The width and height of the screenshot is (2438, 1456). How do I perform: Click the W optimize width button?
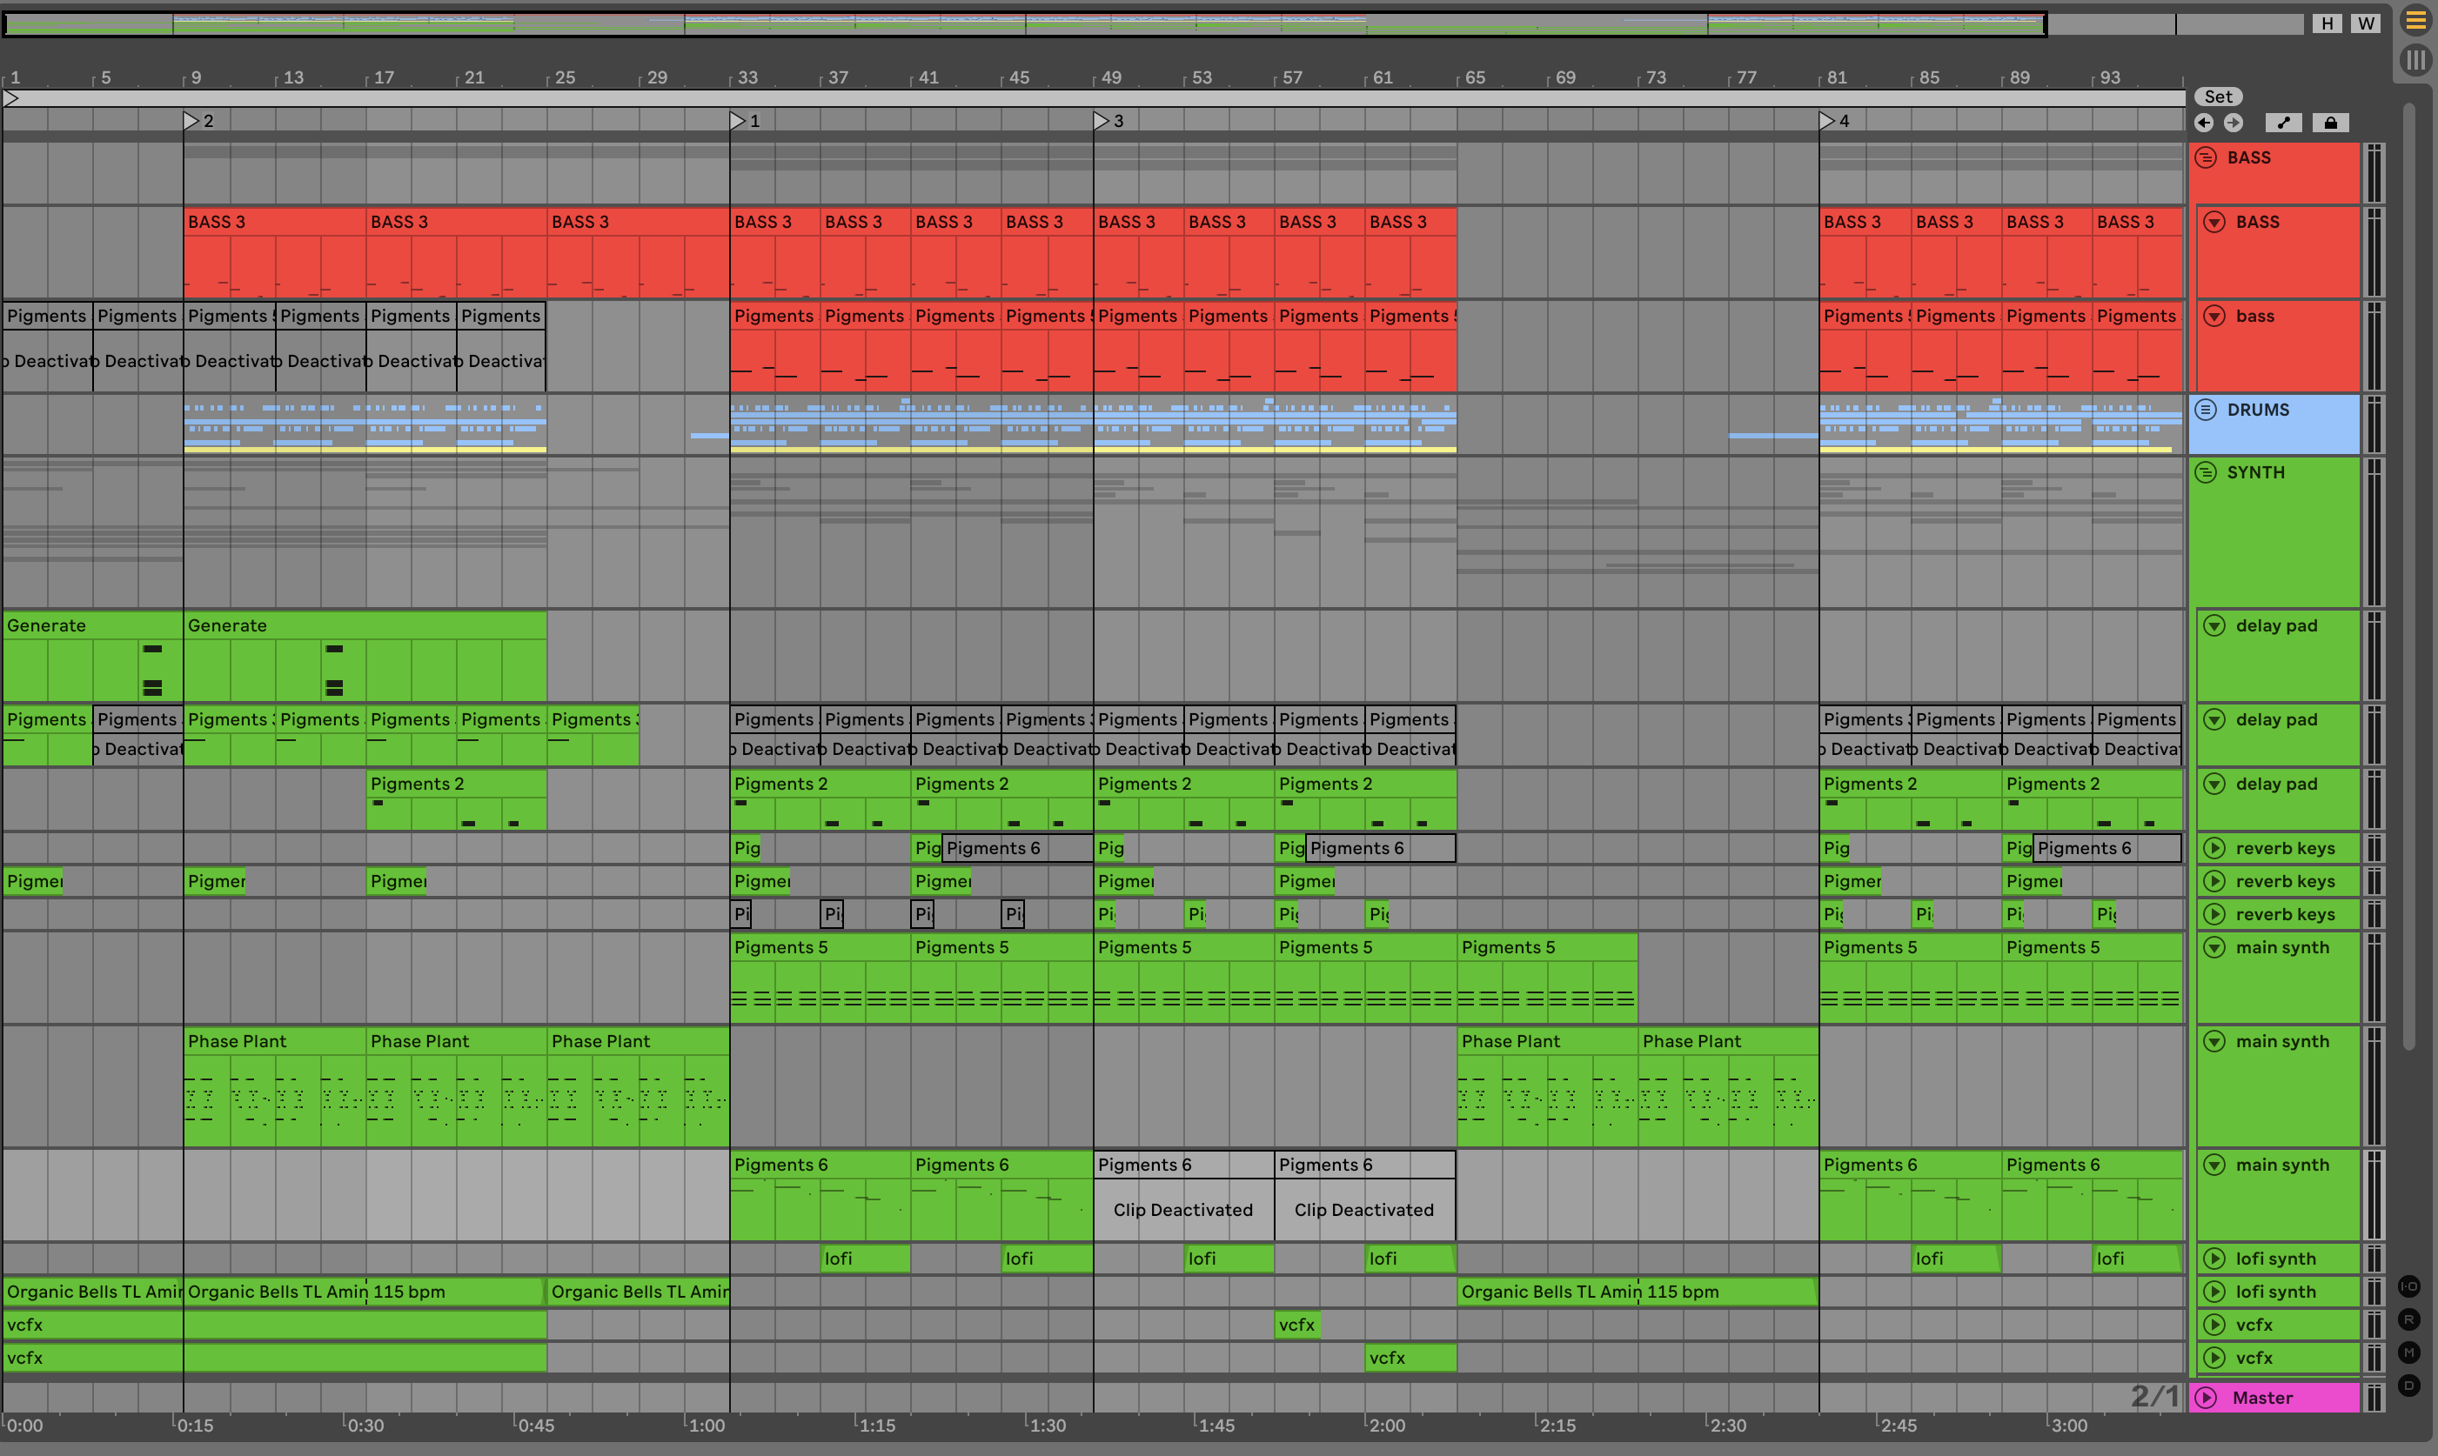2367,23
